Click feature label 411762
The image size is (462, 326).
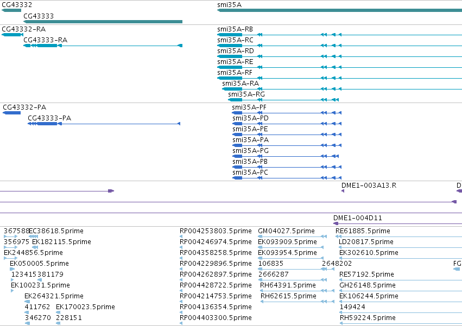(x=37, y=307)
